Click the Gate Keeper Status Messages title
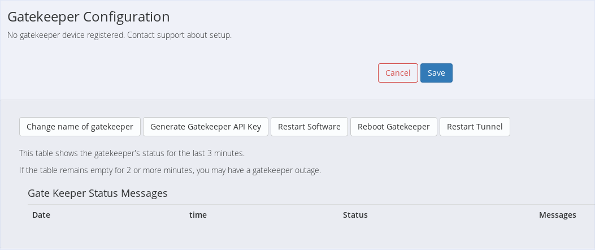595x250 pixels. (x=98, y=193)
